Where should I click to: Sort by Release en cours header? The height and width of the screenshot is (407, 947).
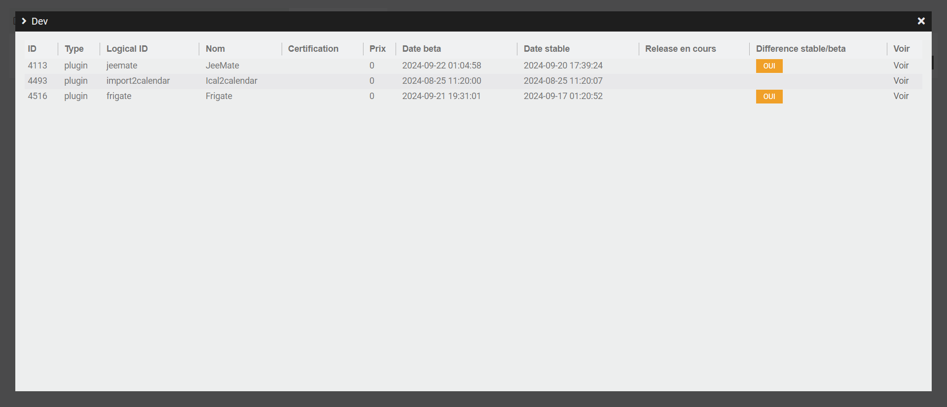[680, 49]
